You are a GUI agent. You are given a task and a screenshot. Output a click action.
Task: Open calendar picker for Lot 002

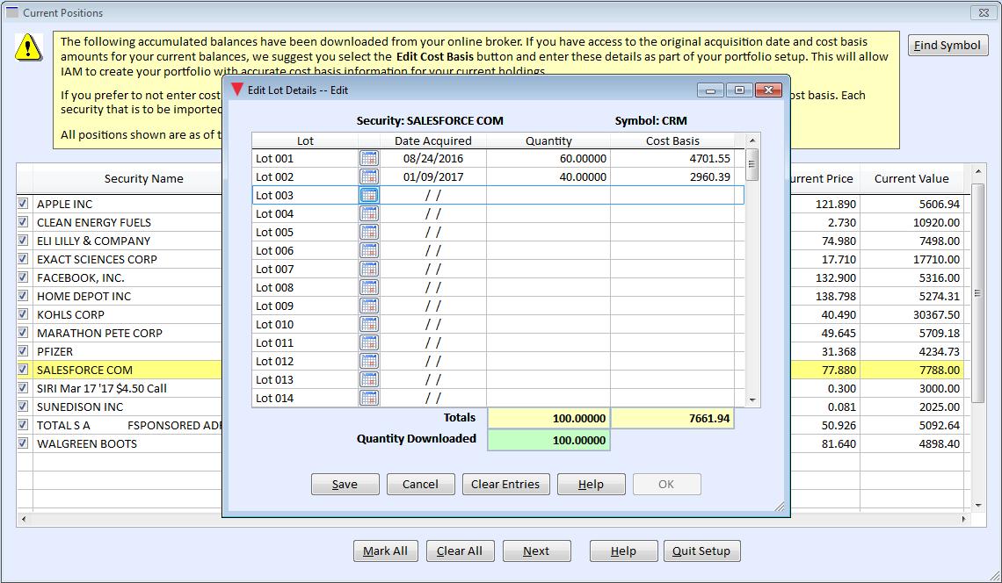[369, 176]
